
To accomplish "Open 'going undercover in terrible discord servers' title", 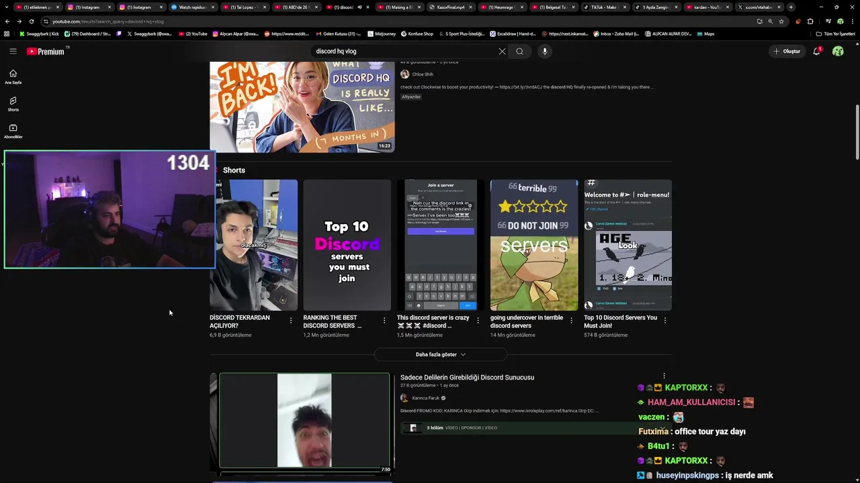I will coord(527,321).
